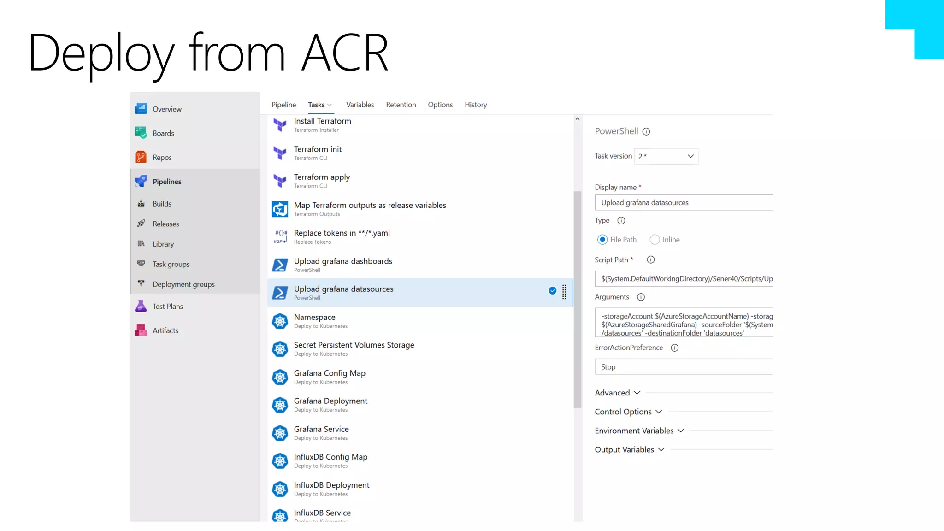Click the task list vertical scrollbar
Viewport: 944px width, 531px height.
(577, 300)
